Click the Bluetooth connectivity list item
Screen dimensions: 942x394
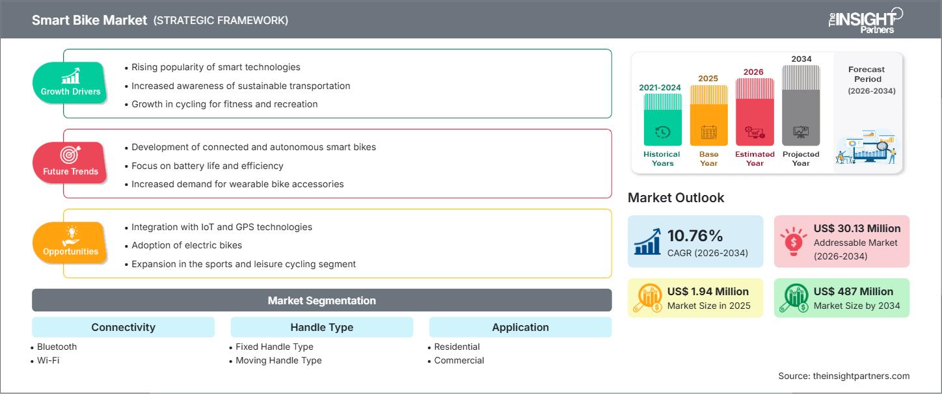57,347
